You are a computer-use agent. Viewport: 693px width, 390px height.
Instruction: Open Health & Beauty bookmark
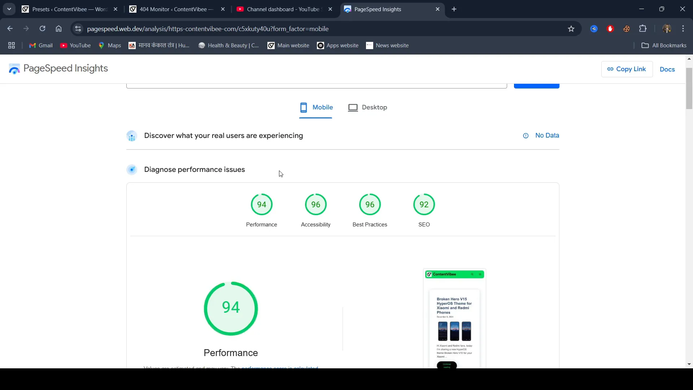[229, 45]
